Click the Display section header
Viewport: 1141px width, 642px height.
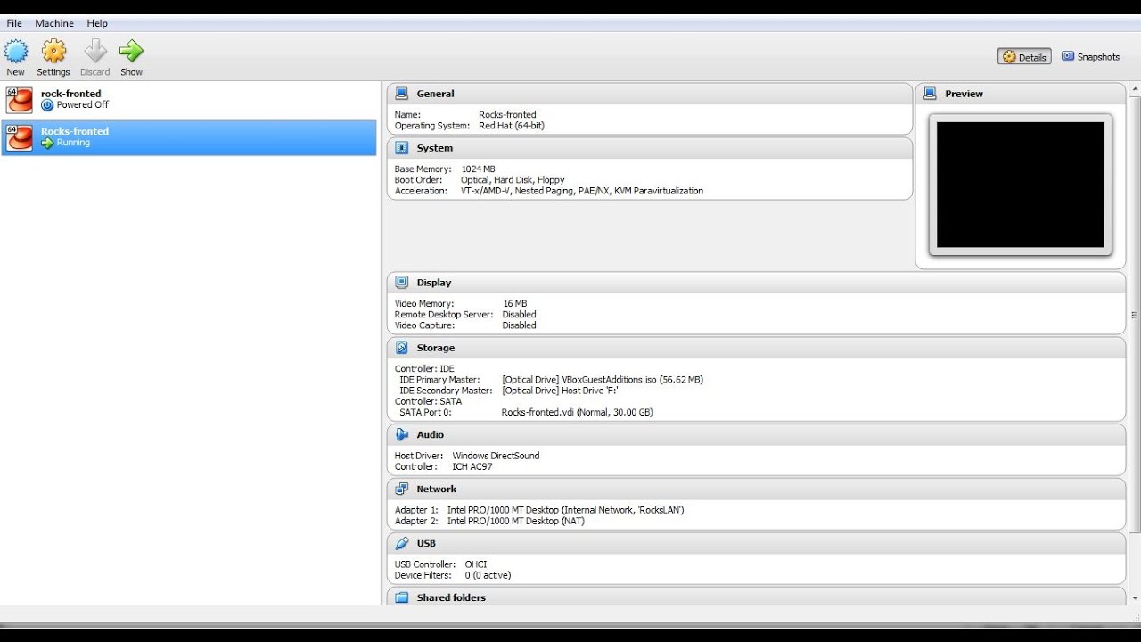click(757, 283)
